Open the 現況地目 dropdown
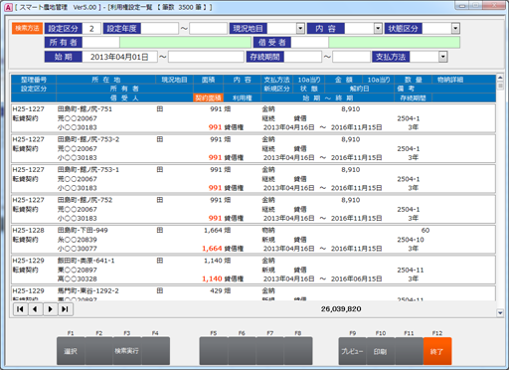The image size is (509, 370). pyautogui.click(x=300, y=29)
